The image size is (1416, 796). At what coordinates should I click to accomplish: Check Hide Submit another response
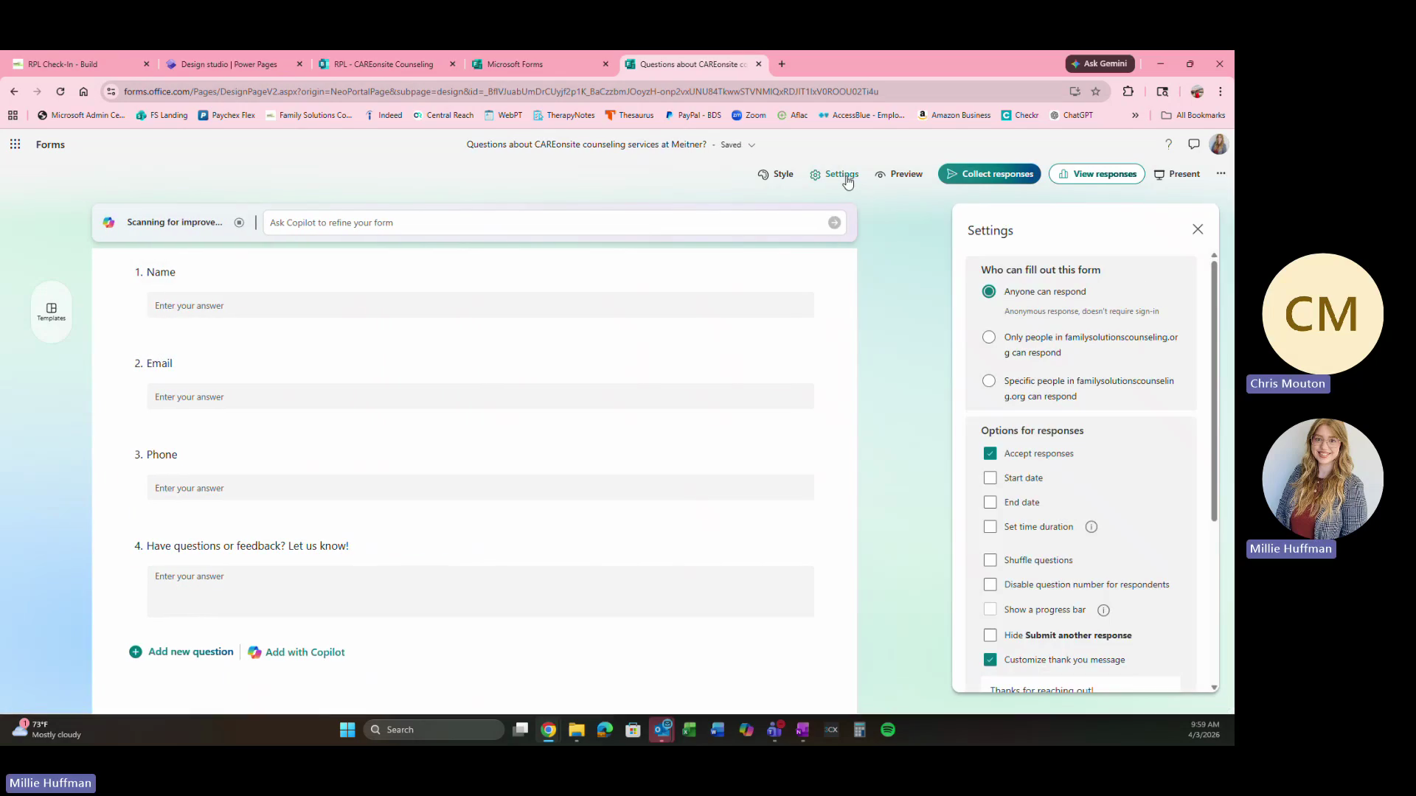click(x=990, y=635)
